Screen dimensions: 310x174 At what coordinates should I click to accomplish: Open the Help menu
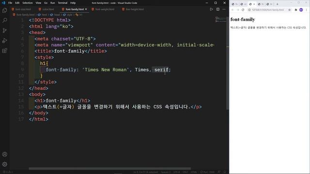click(73, 3)
